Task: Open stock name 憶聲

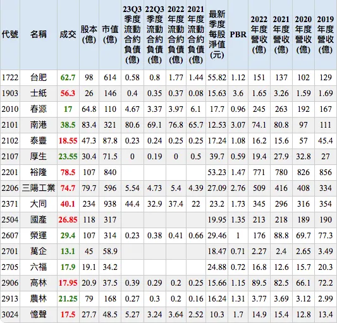Action: click(x=39, y=315)
